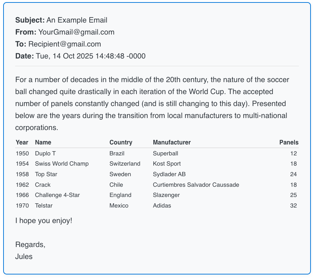Select the Duplo T table cell
Viewport: 313px width, 278px height.
[x=45, y=153]
